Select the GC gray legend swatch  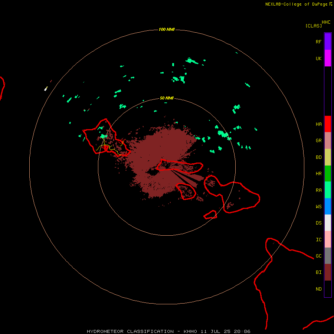[328, 256]
